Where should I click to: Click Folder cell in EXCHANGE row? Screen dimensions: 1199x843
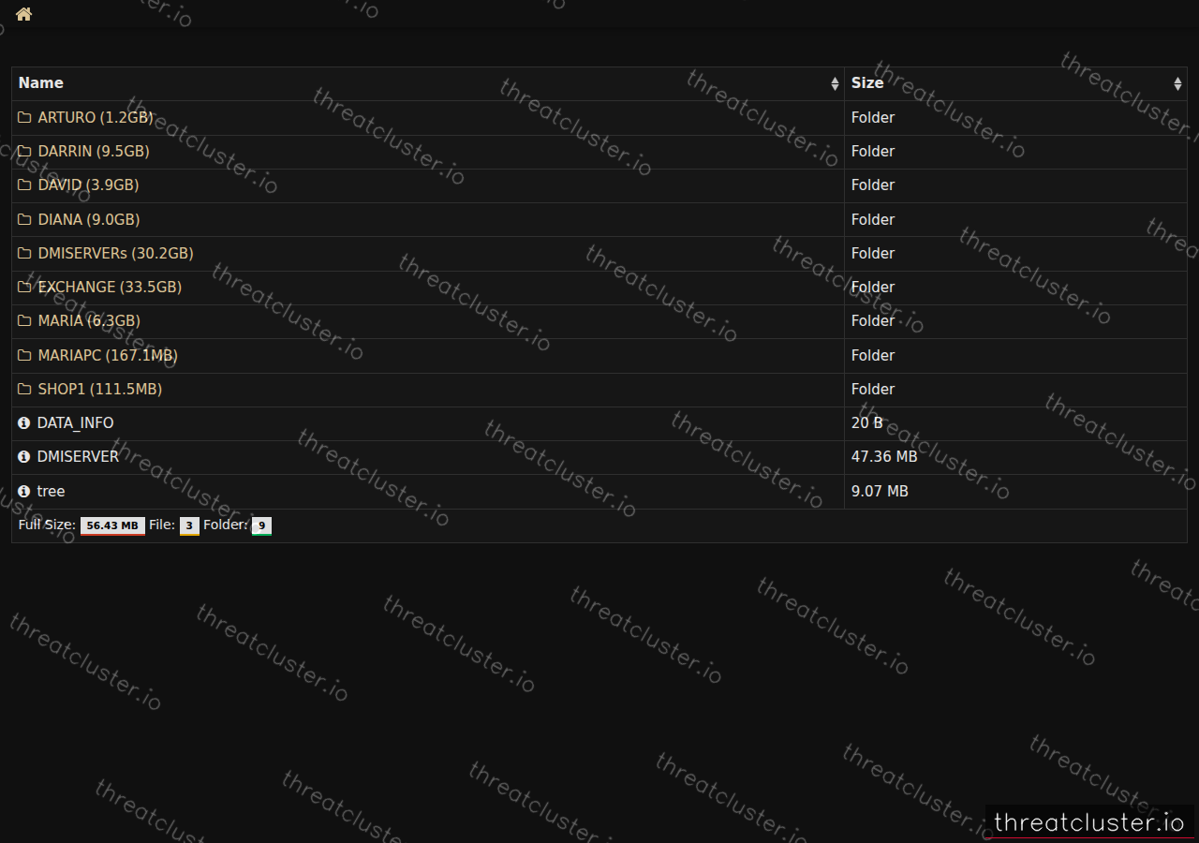[1015, 287]
